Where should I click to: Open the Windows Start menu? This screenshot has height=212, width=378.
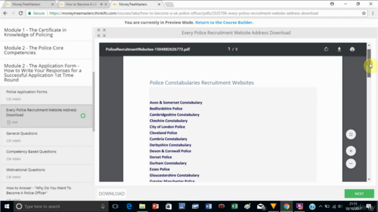[x=6, y=206]
